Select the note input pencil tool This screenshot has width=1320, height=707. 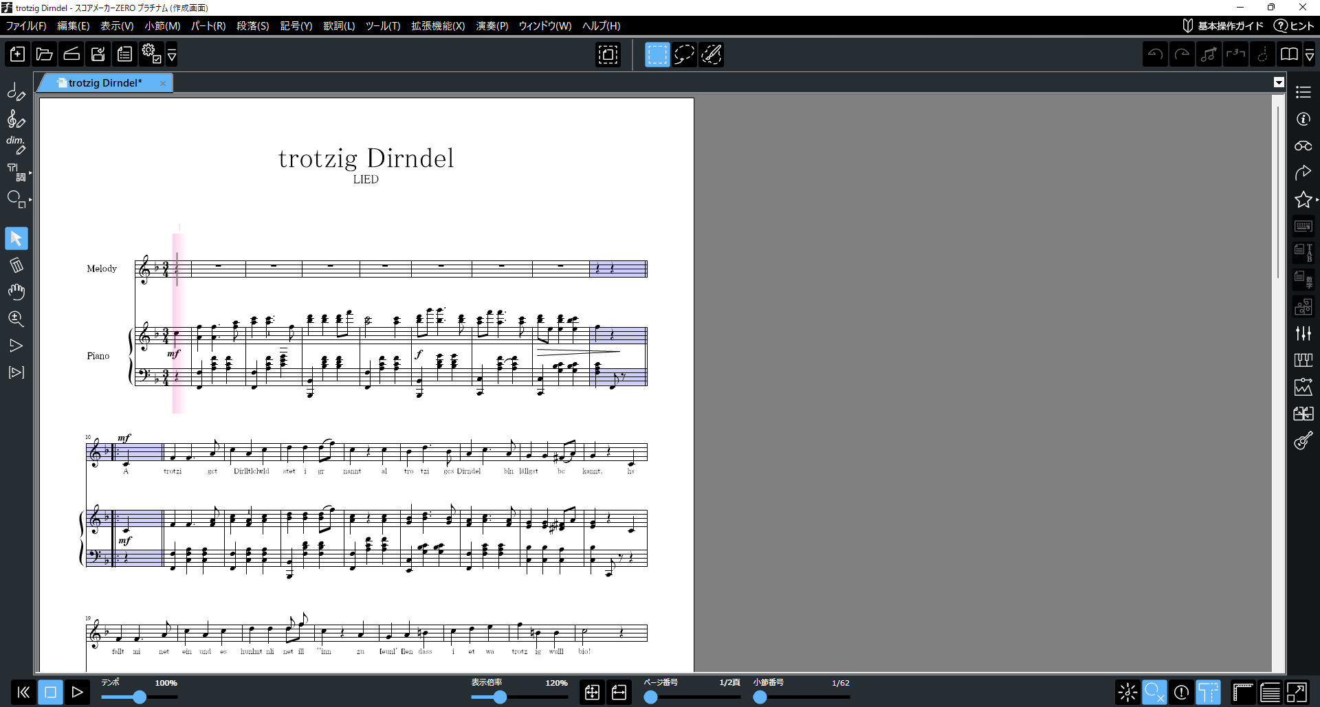16,92
